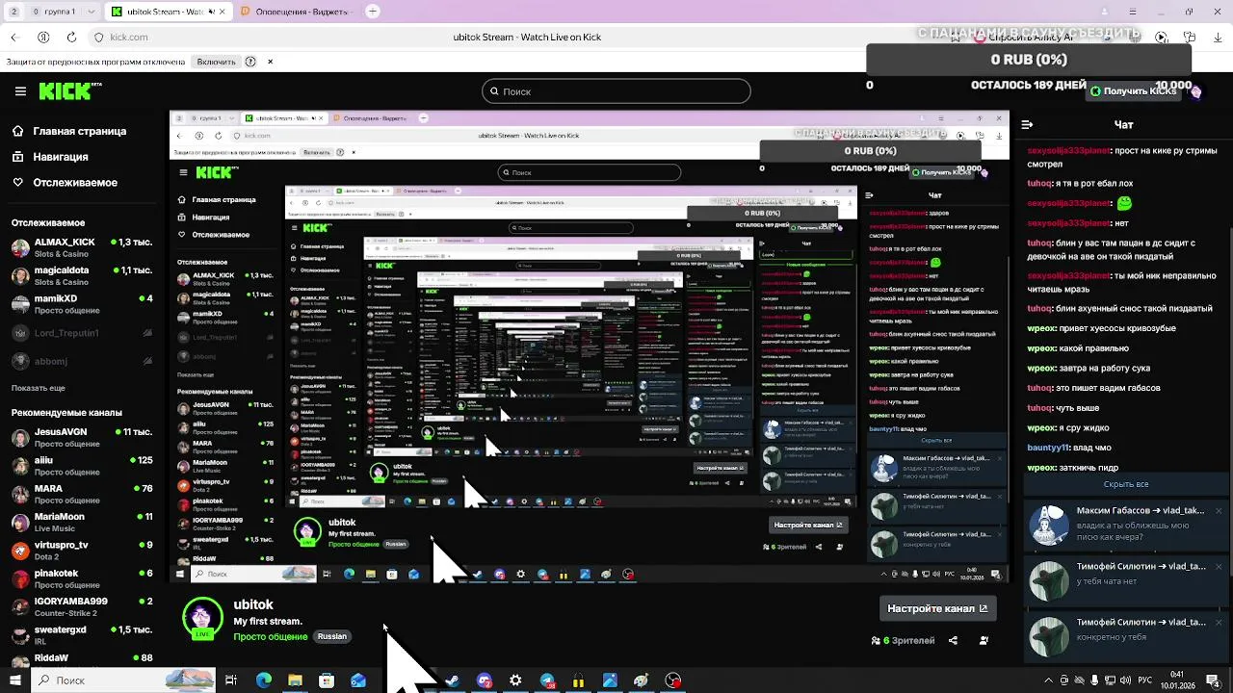Open JesusAVGN recommended channel in the main sidebar

[x=82, y=438]
